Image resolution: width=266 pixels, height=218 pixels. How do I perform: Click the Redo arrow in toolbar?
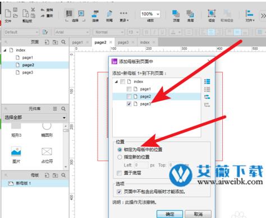43,16
